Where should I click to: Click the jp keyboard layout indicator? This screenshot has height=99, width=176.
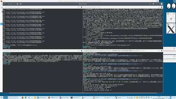[x=130, y=98]
